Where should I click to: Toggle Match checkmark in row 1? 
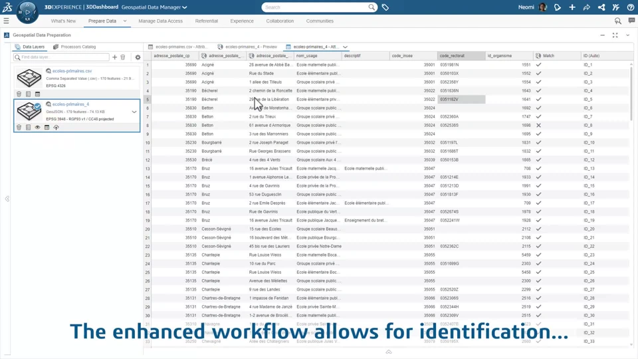pos(538,64)
